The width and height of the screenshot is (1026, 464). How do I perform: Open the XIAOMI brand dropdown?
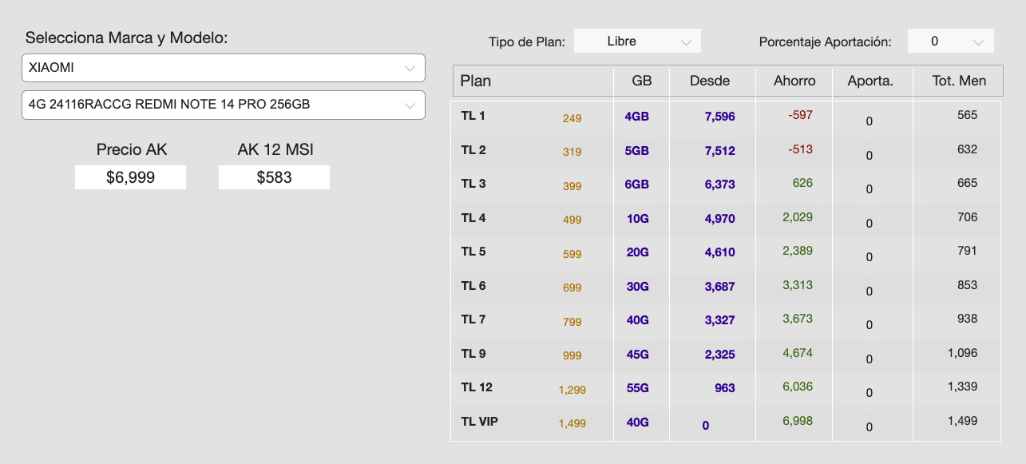point(224,68)
